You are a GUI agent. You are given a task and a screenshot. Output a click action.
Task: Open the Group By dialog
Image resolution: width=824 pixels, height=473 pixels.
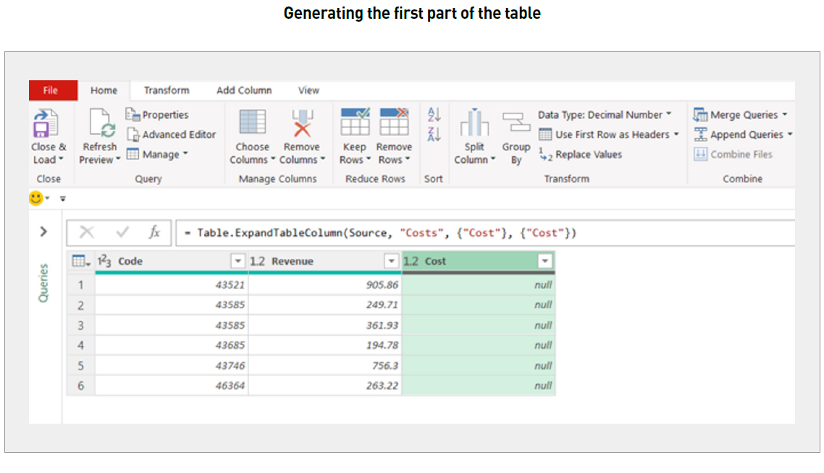coord(516,137)
